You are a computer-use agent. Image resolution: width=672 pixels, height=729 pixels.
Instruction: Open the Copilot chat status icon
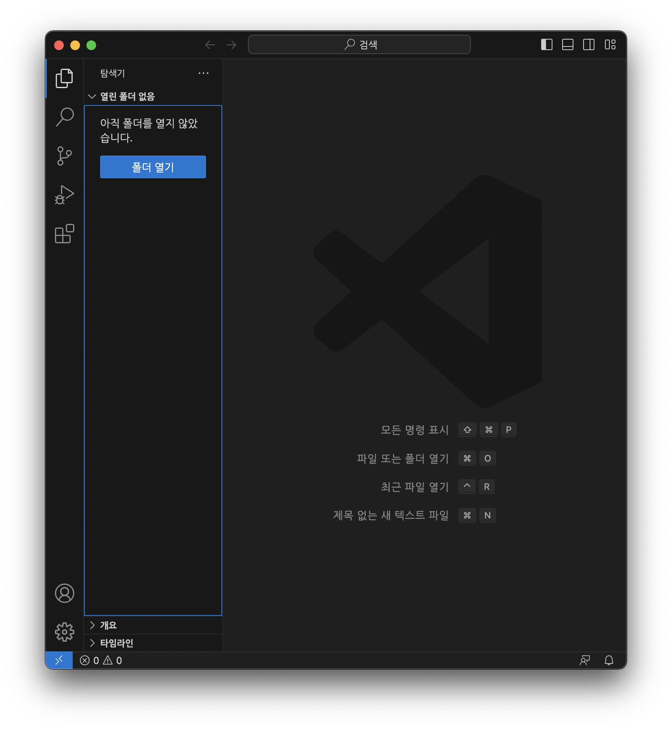pyautogui.click(x=585, y=660)
